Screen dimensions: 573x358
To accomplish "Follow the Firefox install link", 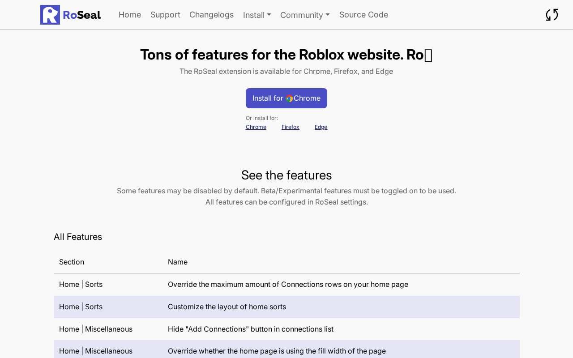I will [x=291, y=127].
